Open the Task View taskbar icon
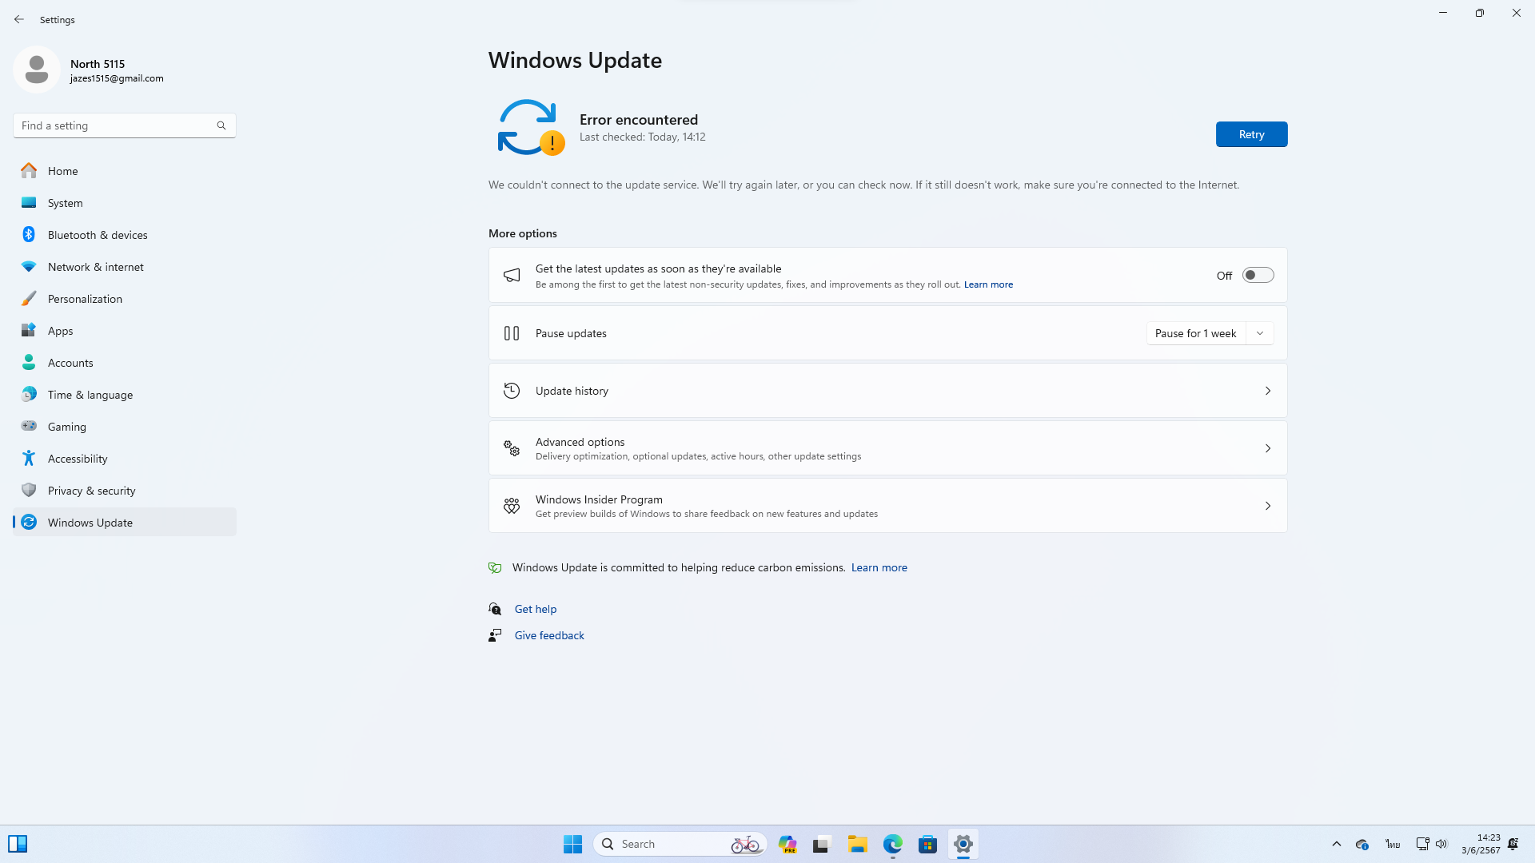This screenshot has height=863, width=1535. tap(823, 844)
